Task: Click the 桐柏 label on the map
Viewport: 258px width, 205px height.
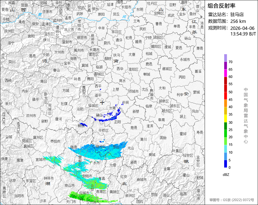Action: click(81, 126)
